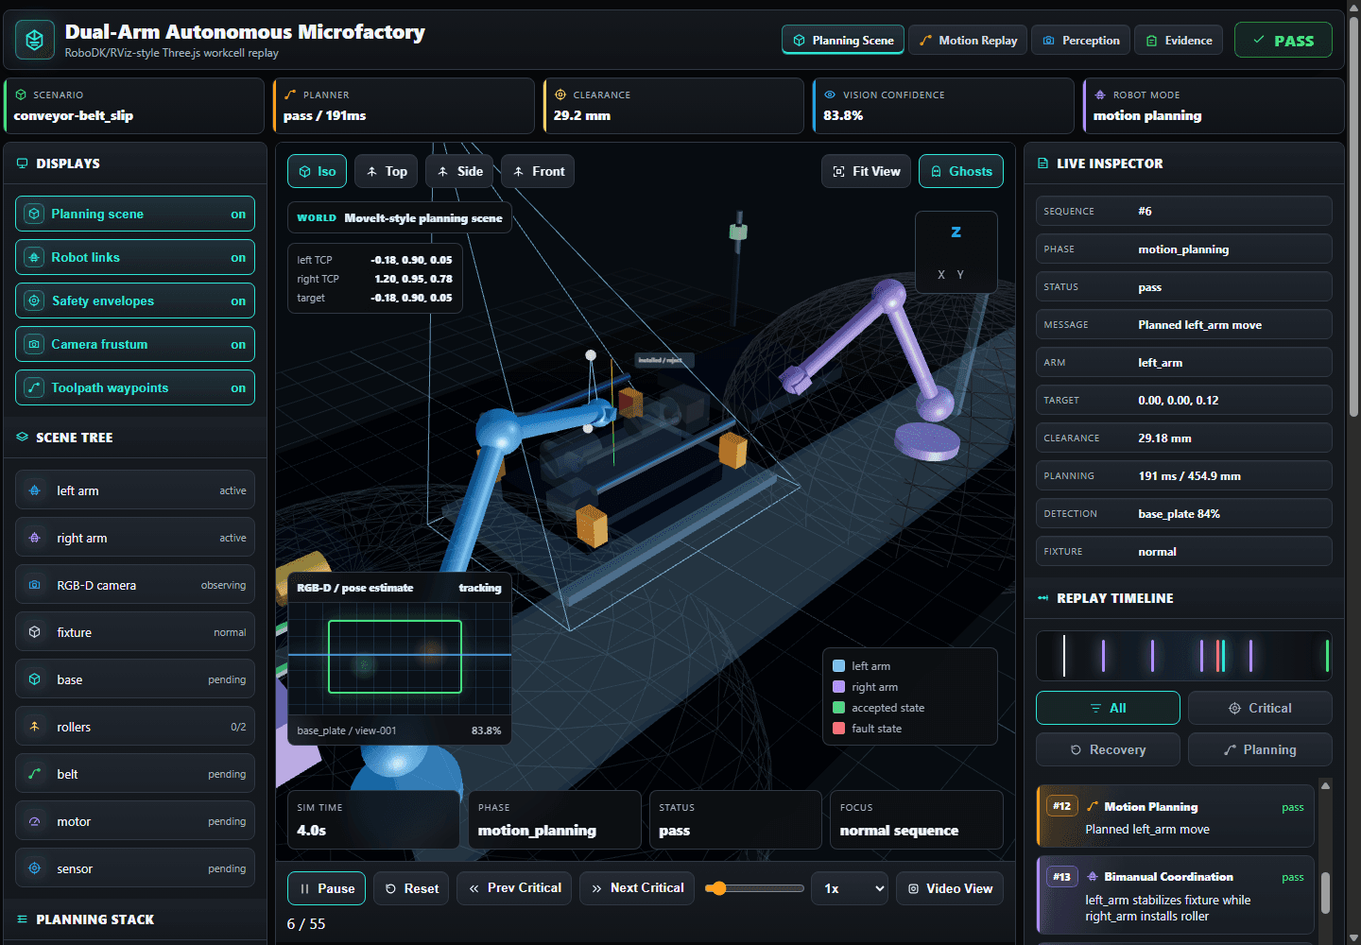Screen dimensions: 1361x945
Task: Click the Planning scene cube icon
Action: (x=34, y=214)
